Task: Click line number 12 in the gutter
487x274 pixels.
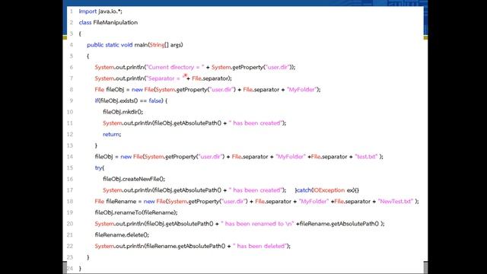Action: pos(70,134)
